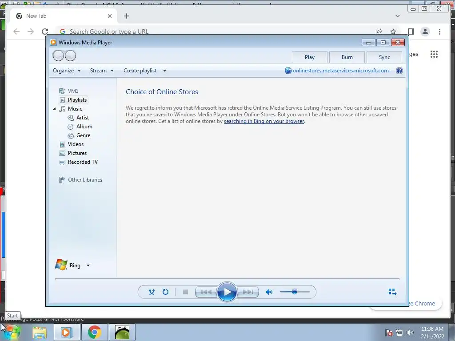The width and height of the screenshot is (455, 341).
Task: Select Genre under Music
Action: pos(83,135)
